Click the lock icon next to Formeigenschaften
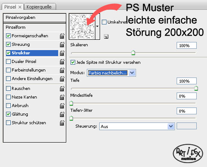This screenshot has height=167, width=207. coord(62,36)
